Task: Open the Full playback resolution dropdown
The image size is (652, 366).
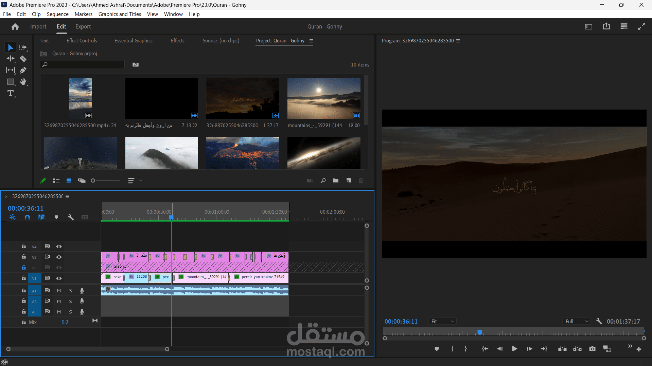Action: (x=576, y=321)
